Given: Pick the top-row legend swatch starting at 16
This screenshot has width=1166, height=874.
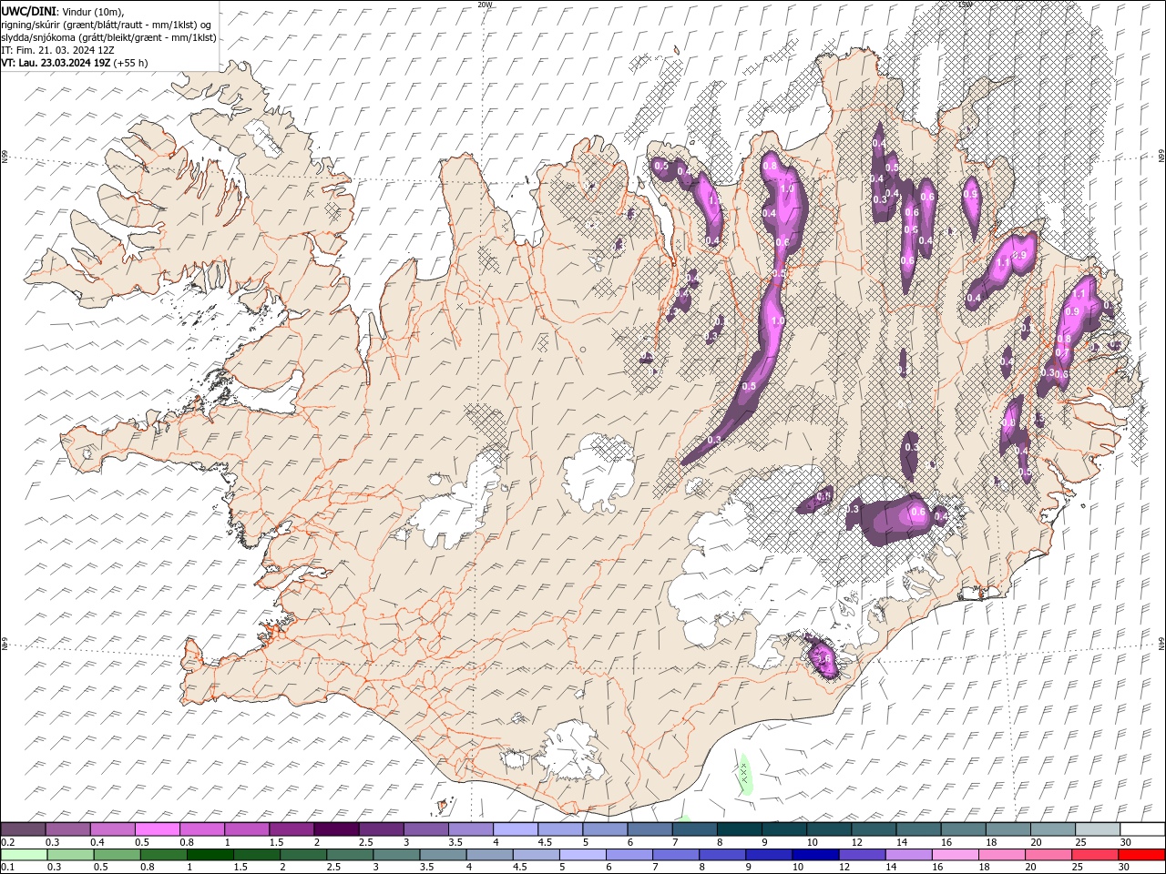Looking at the screenshot, I should [x=961, y=829].
